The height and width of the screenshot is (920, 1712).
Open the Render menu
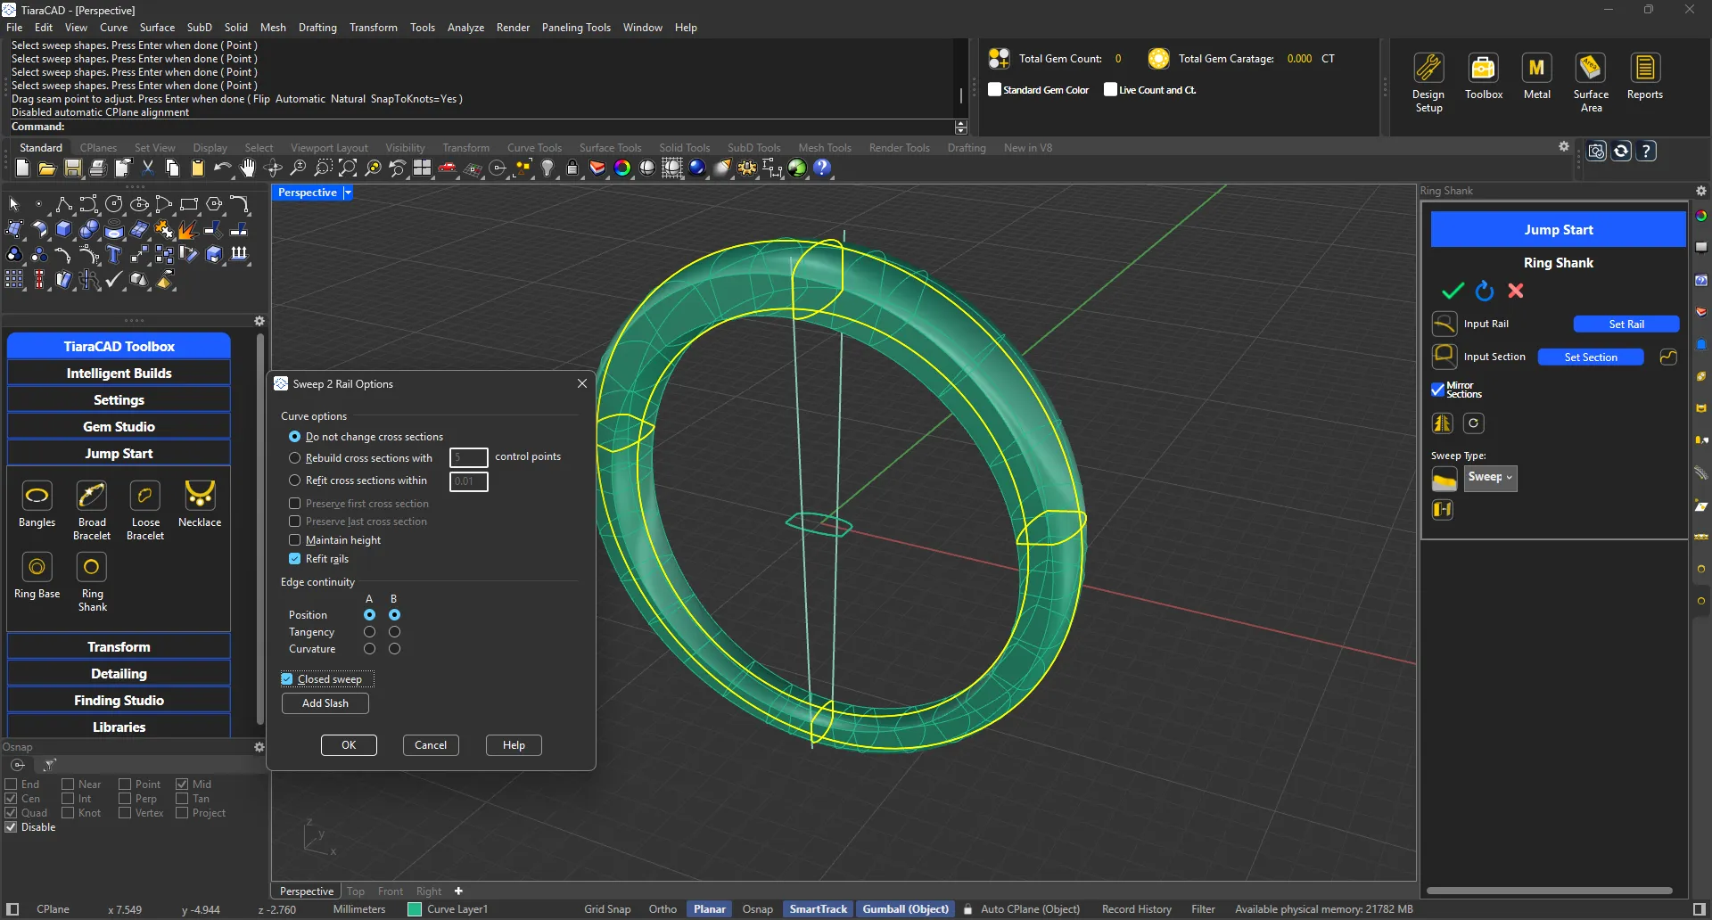coord(513,27)
